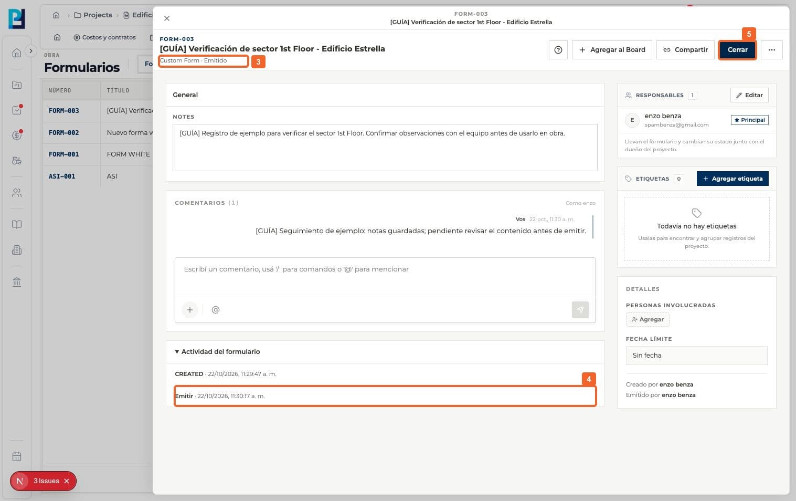Click the Compartir button

pyautogui.click(x=685, y=50)
